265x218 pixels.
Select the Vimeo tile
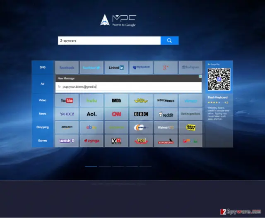190,101
